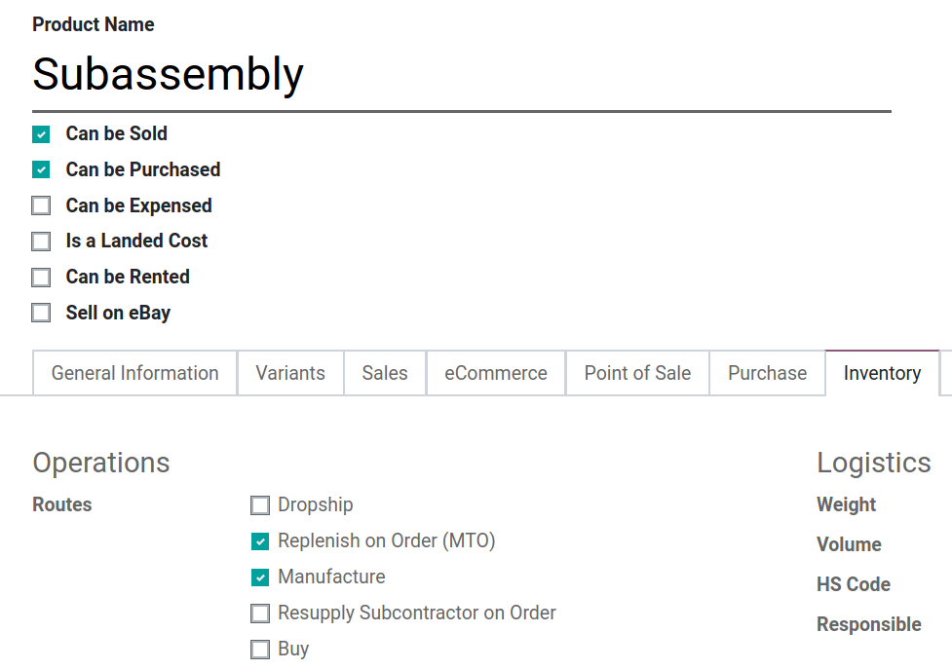Switch to the Point of Sale tab

tap(637, 373)
